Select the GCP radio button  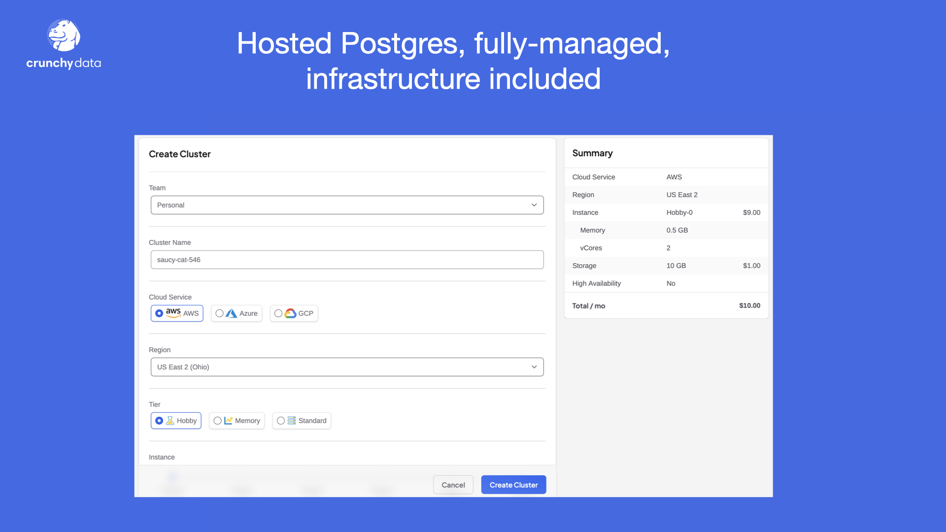[278, 313]
